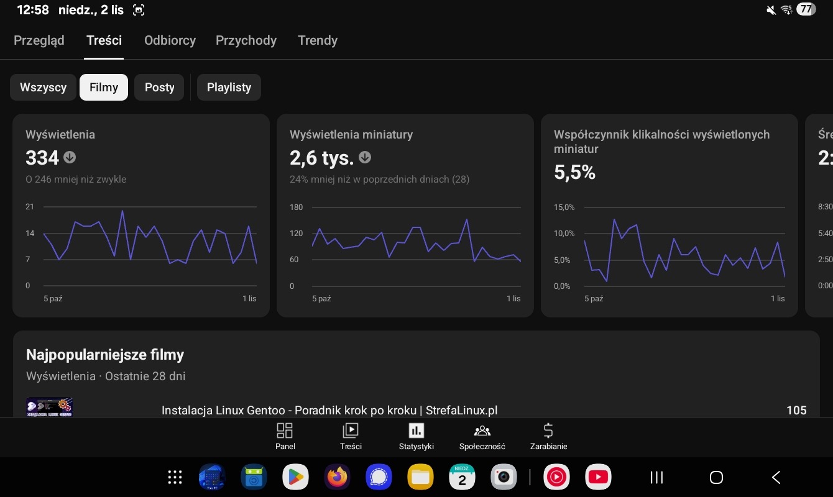Launch Firefox from the taskbar
Screen dimensions: 833x497
338,477
